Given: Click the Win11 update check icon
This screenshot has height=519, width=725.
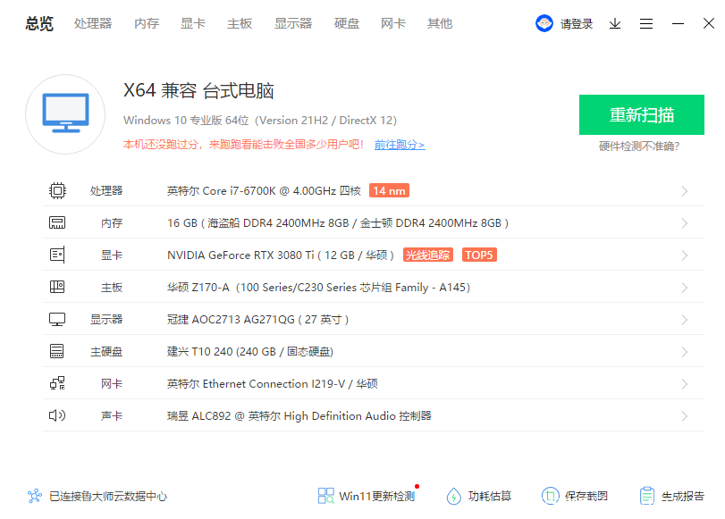Looking at the screenshot, I should click(326, 496).
